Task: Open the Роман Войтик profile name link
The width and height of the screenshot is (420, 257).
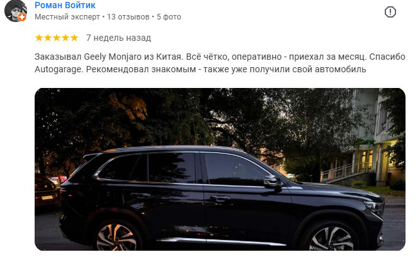Action: [65, 5]
